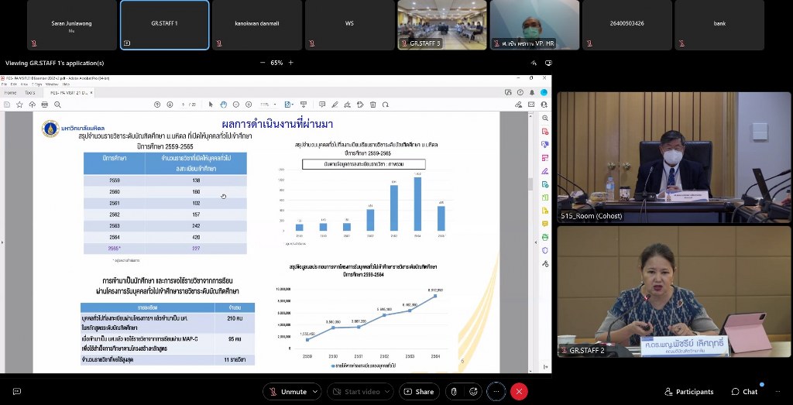Open audio options arrow beside Unmute
The image size is (793, 405).
tap(316, 391)
